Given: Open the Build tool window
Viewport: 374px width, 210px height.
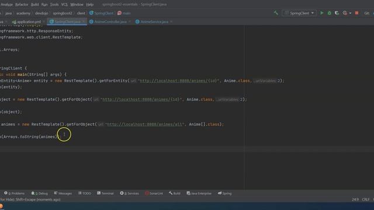Looking at the screenshot, I should coord(175,193).
